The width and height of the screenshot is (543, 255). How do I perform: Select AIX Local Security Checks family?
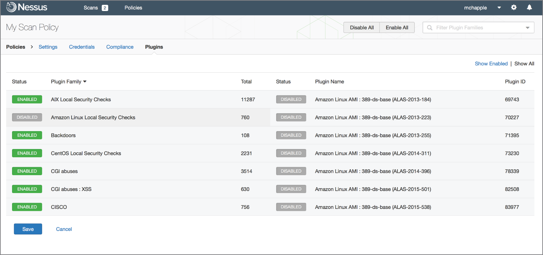[81, 99]
